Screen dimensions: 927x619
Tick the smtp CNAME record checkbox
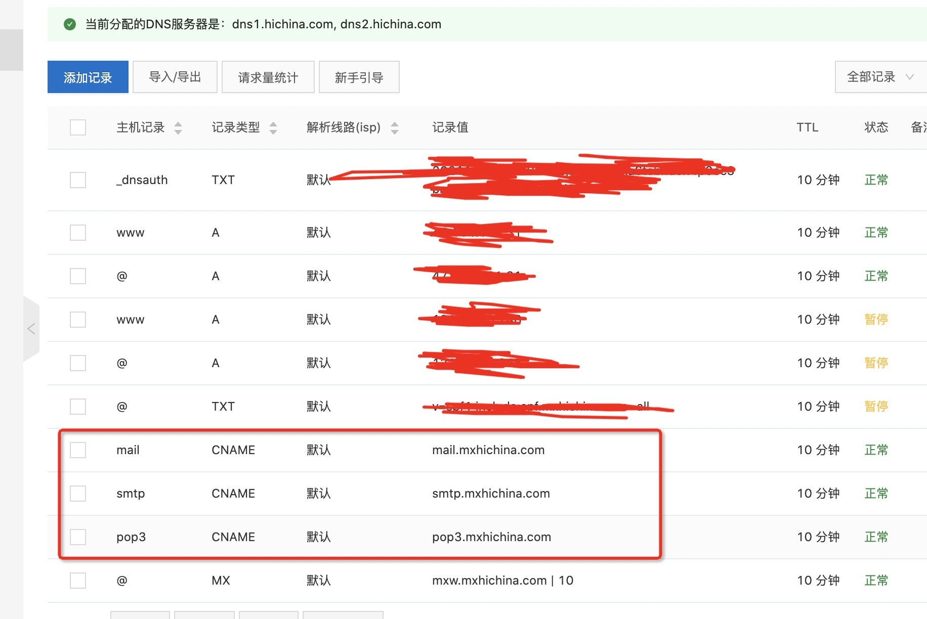click(78, 494)
